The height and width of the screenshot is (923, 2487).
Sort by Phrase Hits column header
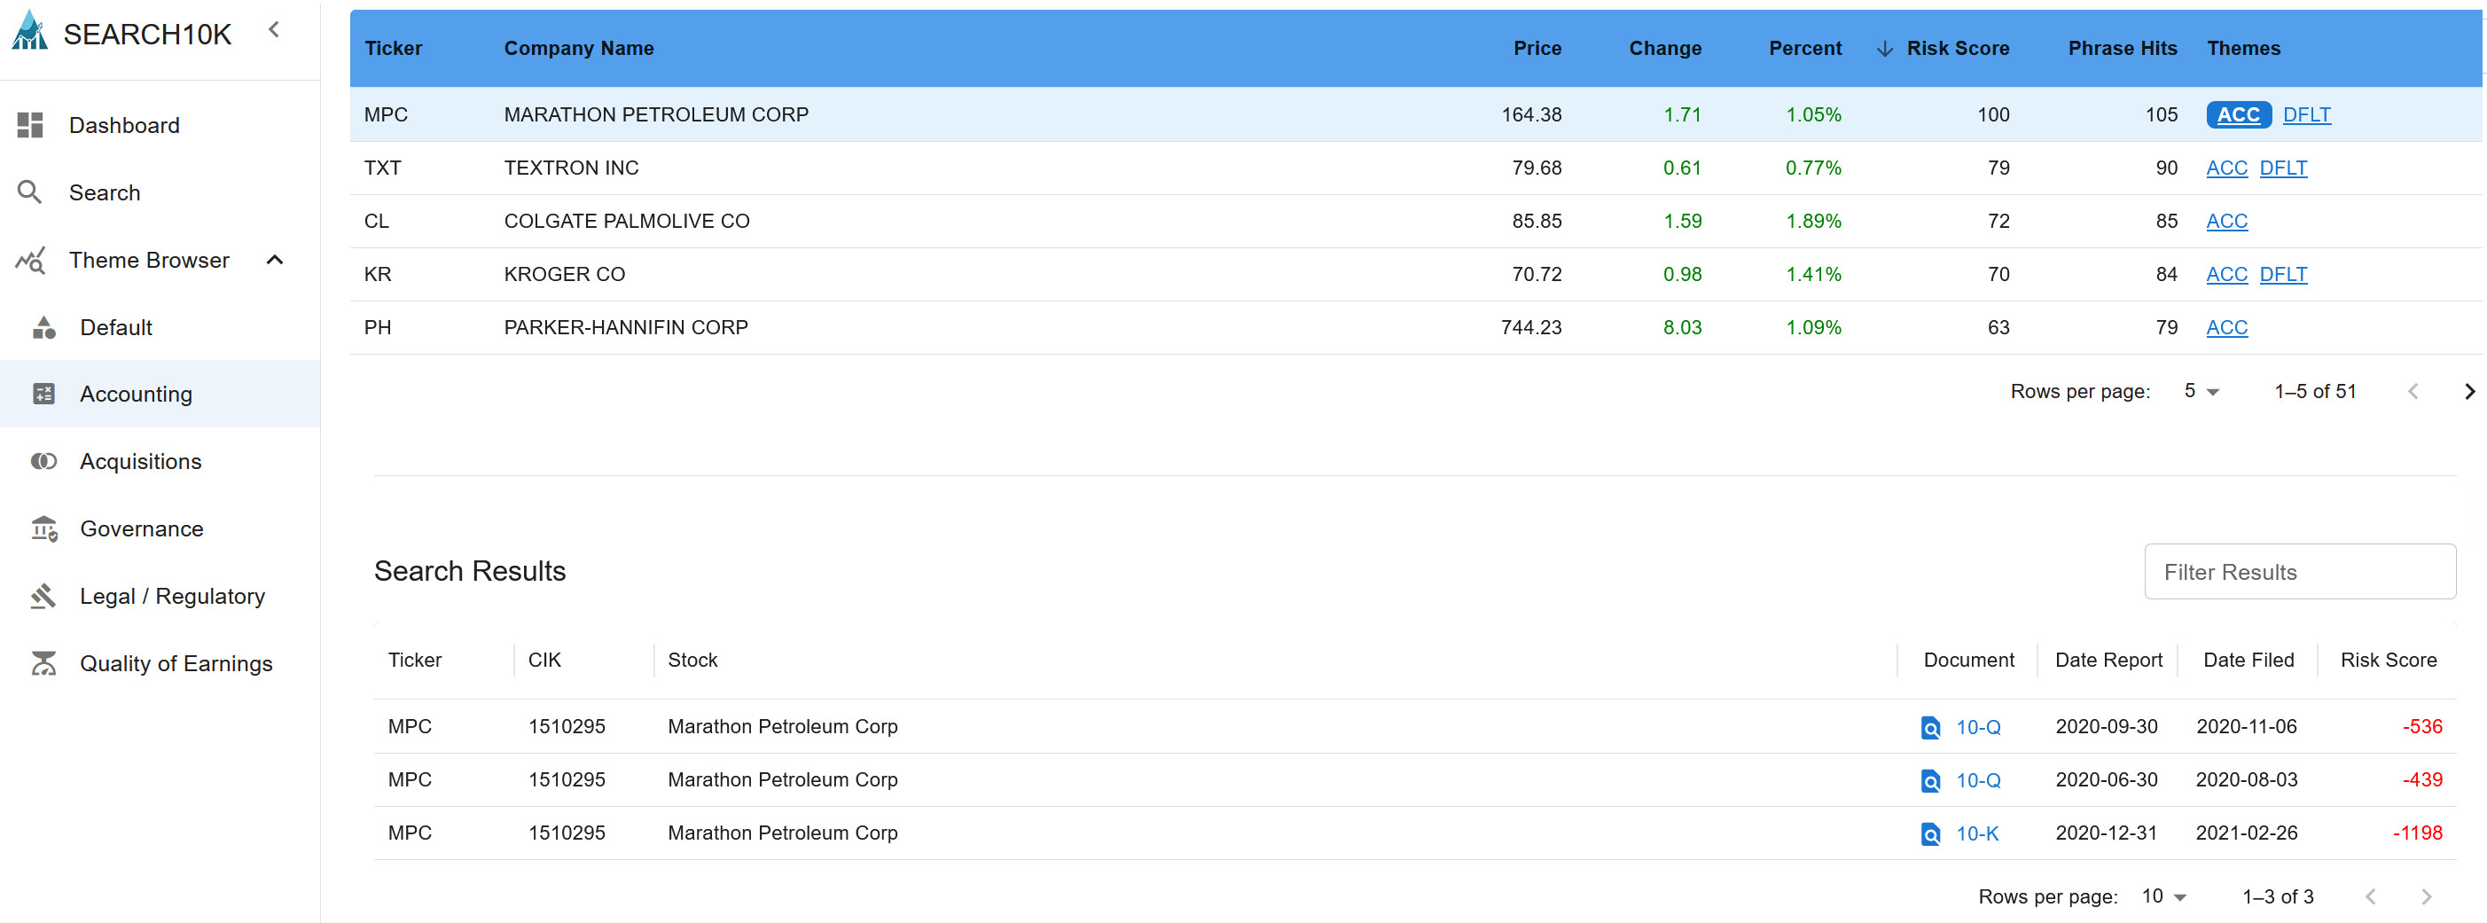(2122, 48)
